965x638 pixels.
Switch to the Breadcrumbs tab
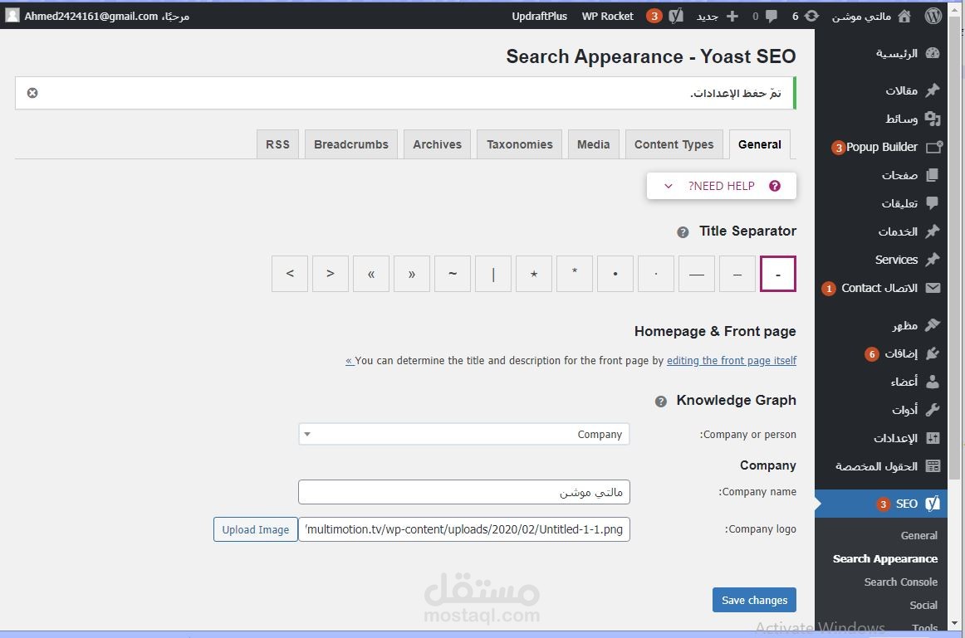coord(350,144)
